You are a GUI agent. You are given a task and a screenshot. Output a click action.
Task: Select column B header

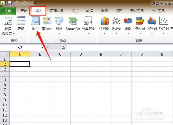pyautogui.click(x=40, y=54)
